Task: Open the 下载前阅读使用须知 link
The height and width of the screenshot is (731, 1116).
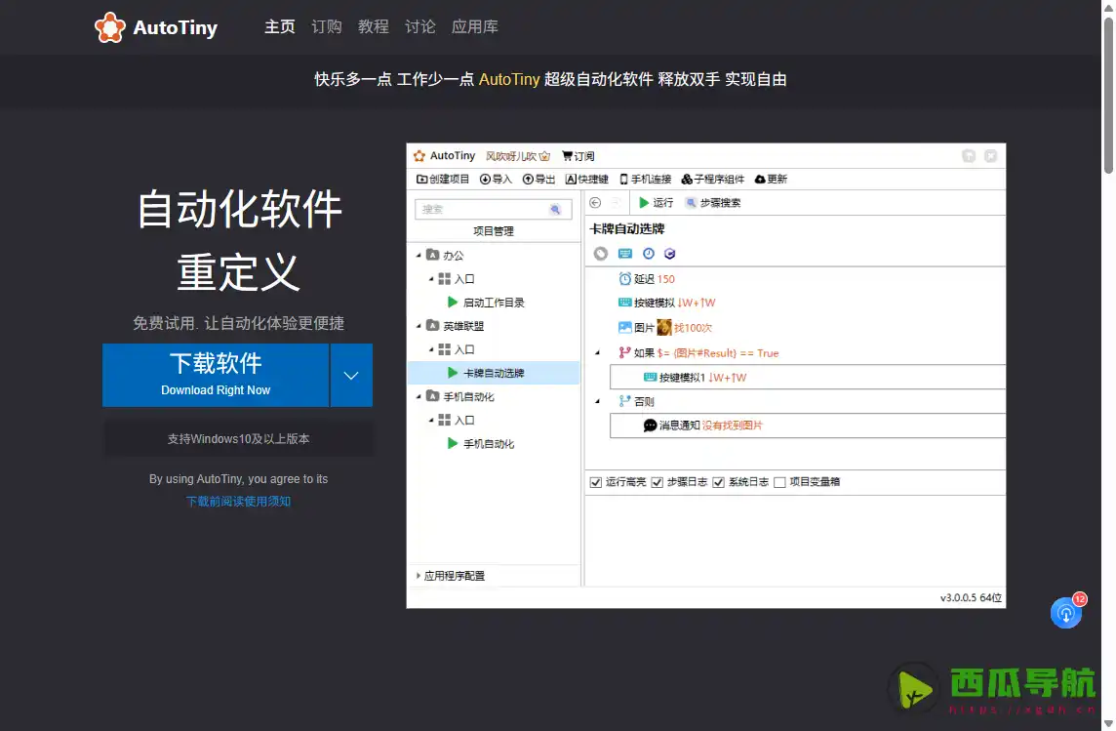Action: point(238,501)
